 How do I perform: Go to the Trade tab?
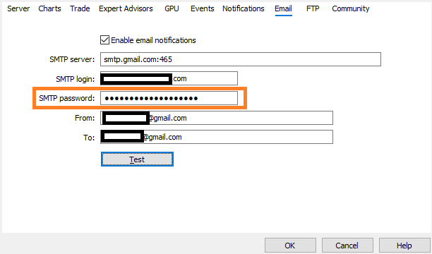click(x=80, y=8)
